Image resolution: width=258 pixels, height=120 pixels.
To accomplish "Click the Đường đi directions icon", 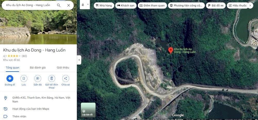I will click(10, 79).
